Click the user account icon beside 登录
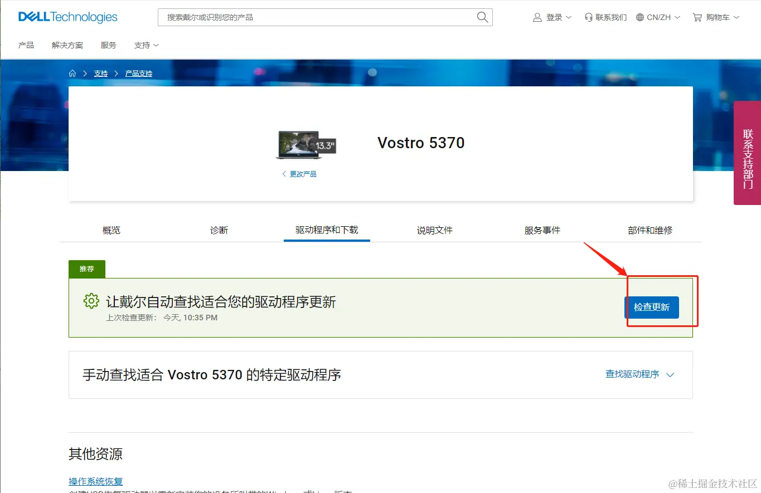The image size is (761, 493). [537, 17]
